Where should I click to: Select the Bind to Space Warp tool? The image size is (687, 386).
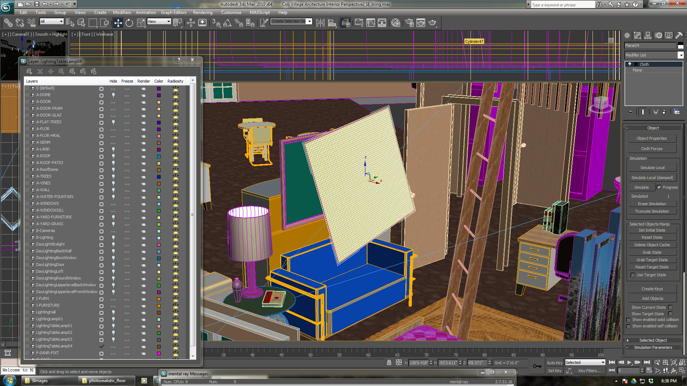(31, 23)
